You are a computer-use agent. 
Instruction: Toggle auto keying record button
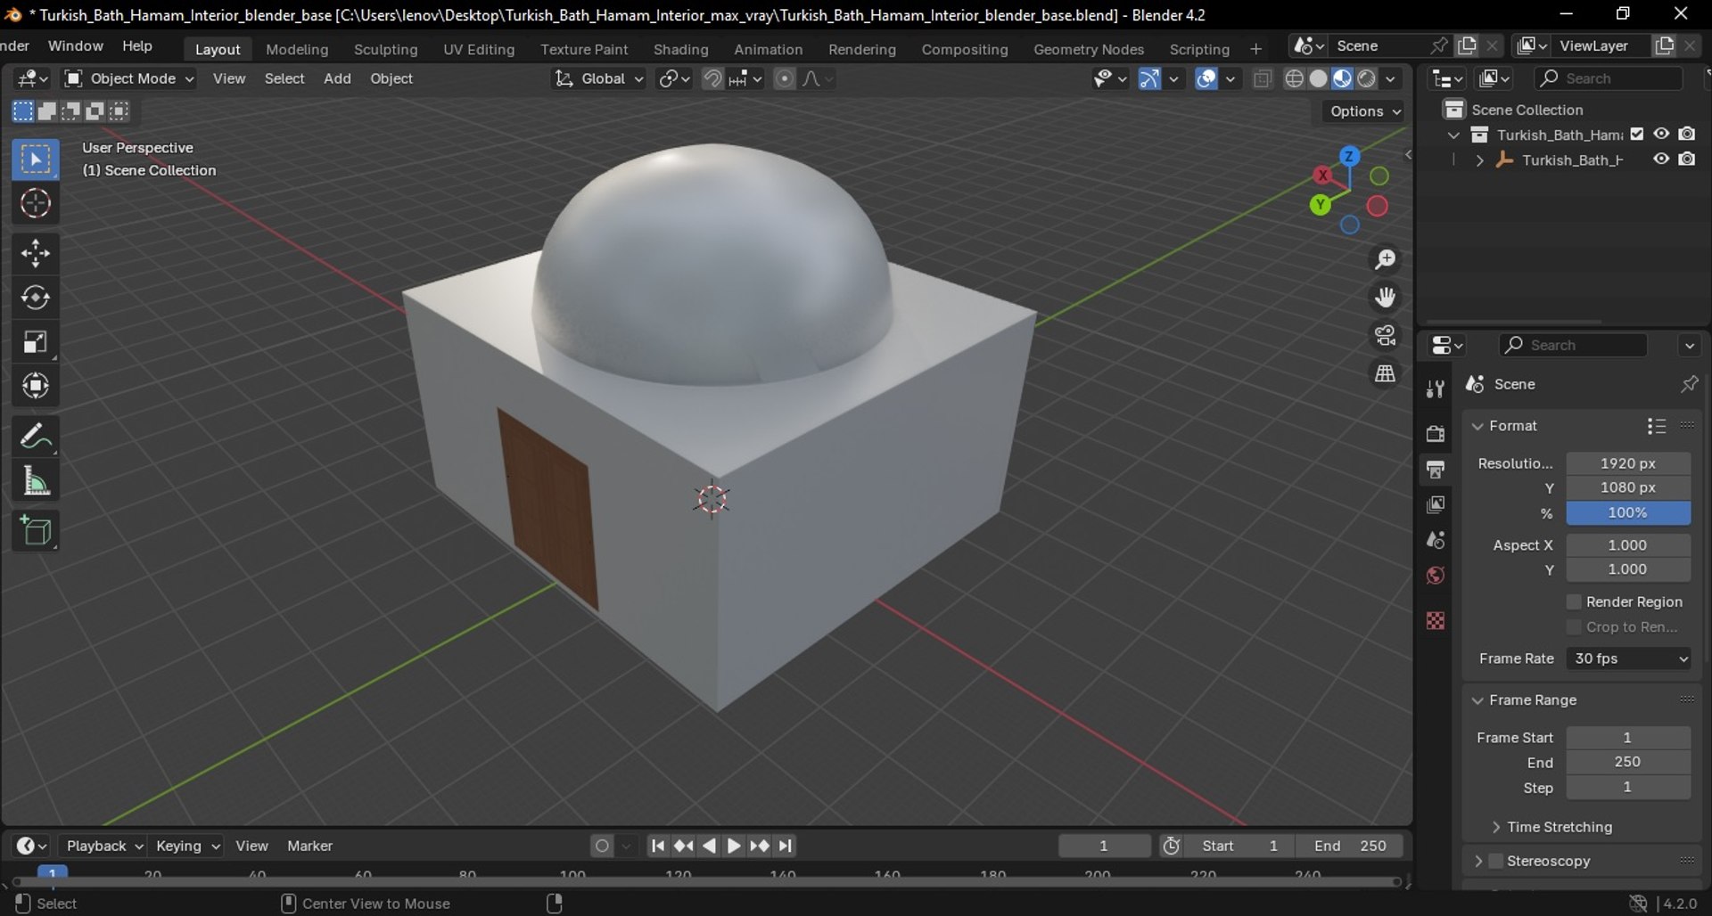pyautogui.click(x=603, y=846)
